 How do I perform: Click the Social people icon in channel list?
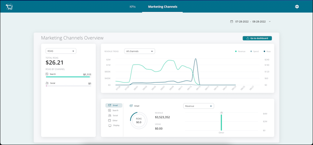pos(110,115)
